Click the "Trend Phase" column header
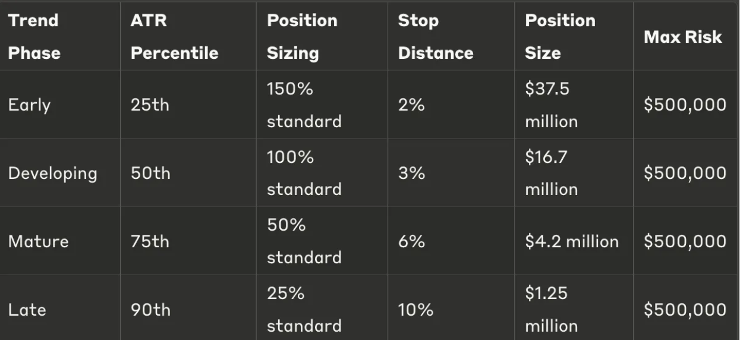This screenshot has height=340, width=743. (x=33, y=36)
